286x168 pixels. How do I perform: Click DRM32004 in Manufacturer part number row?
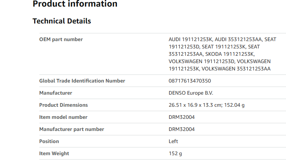(x=182, y=129)
